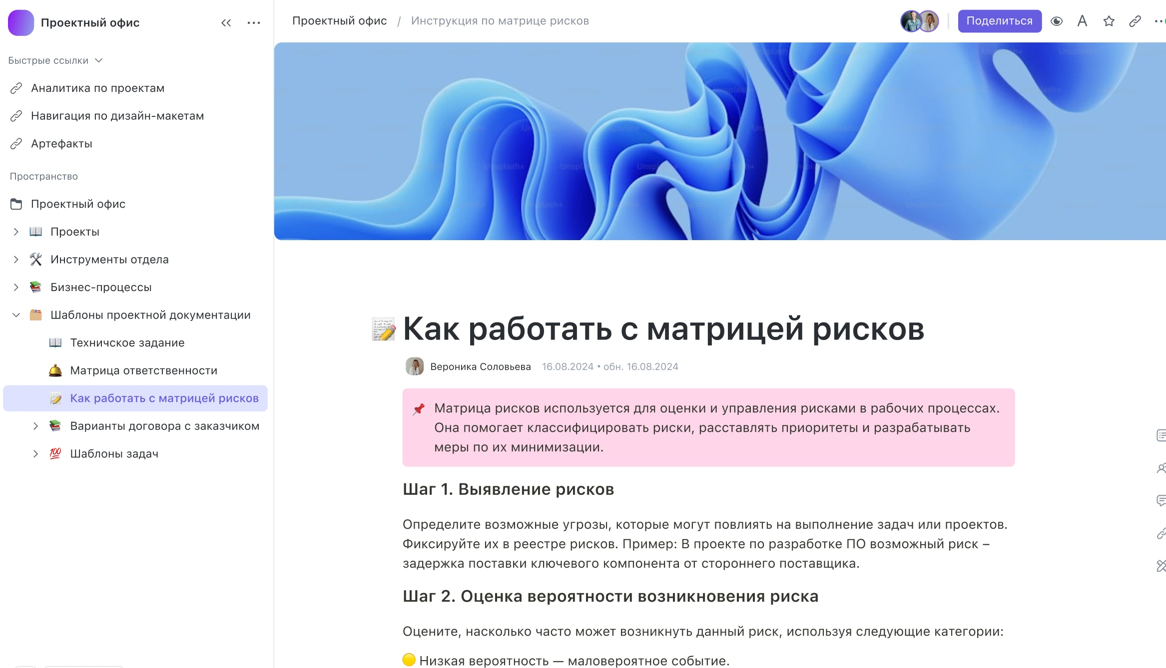Collapse the Быстрые ссылки section
Screen dimensions: 1166x668
coord(99,60)
